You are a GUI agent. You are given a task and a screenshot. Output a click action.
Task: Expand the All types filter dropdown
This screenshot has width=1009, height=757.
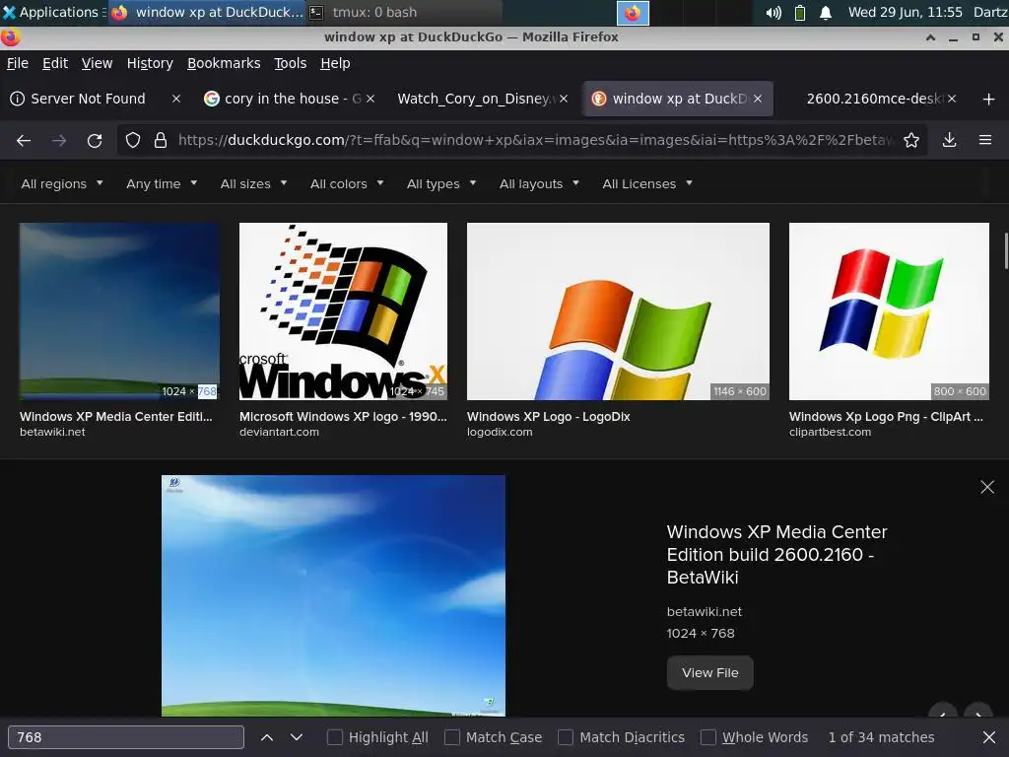click(441, 184)
